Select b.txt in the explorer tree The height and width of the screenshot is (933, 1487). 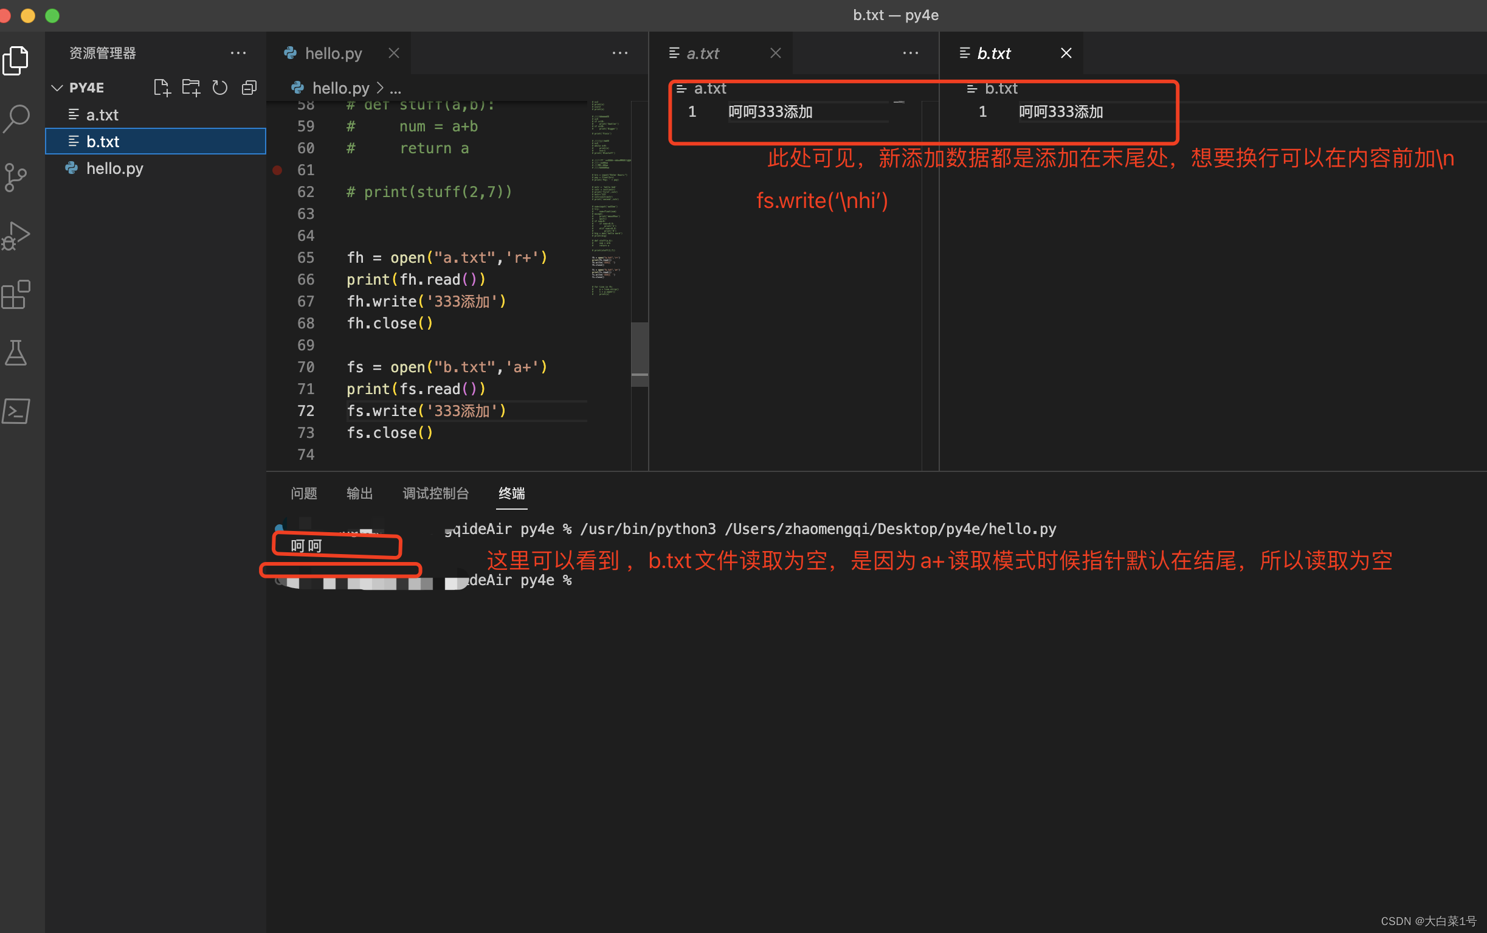(156, 141)
